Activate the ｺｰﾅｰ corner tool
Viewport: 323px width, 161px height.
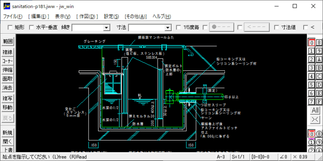8,61
